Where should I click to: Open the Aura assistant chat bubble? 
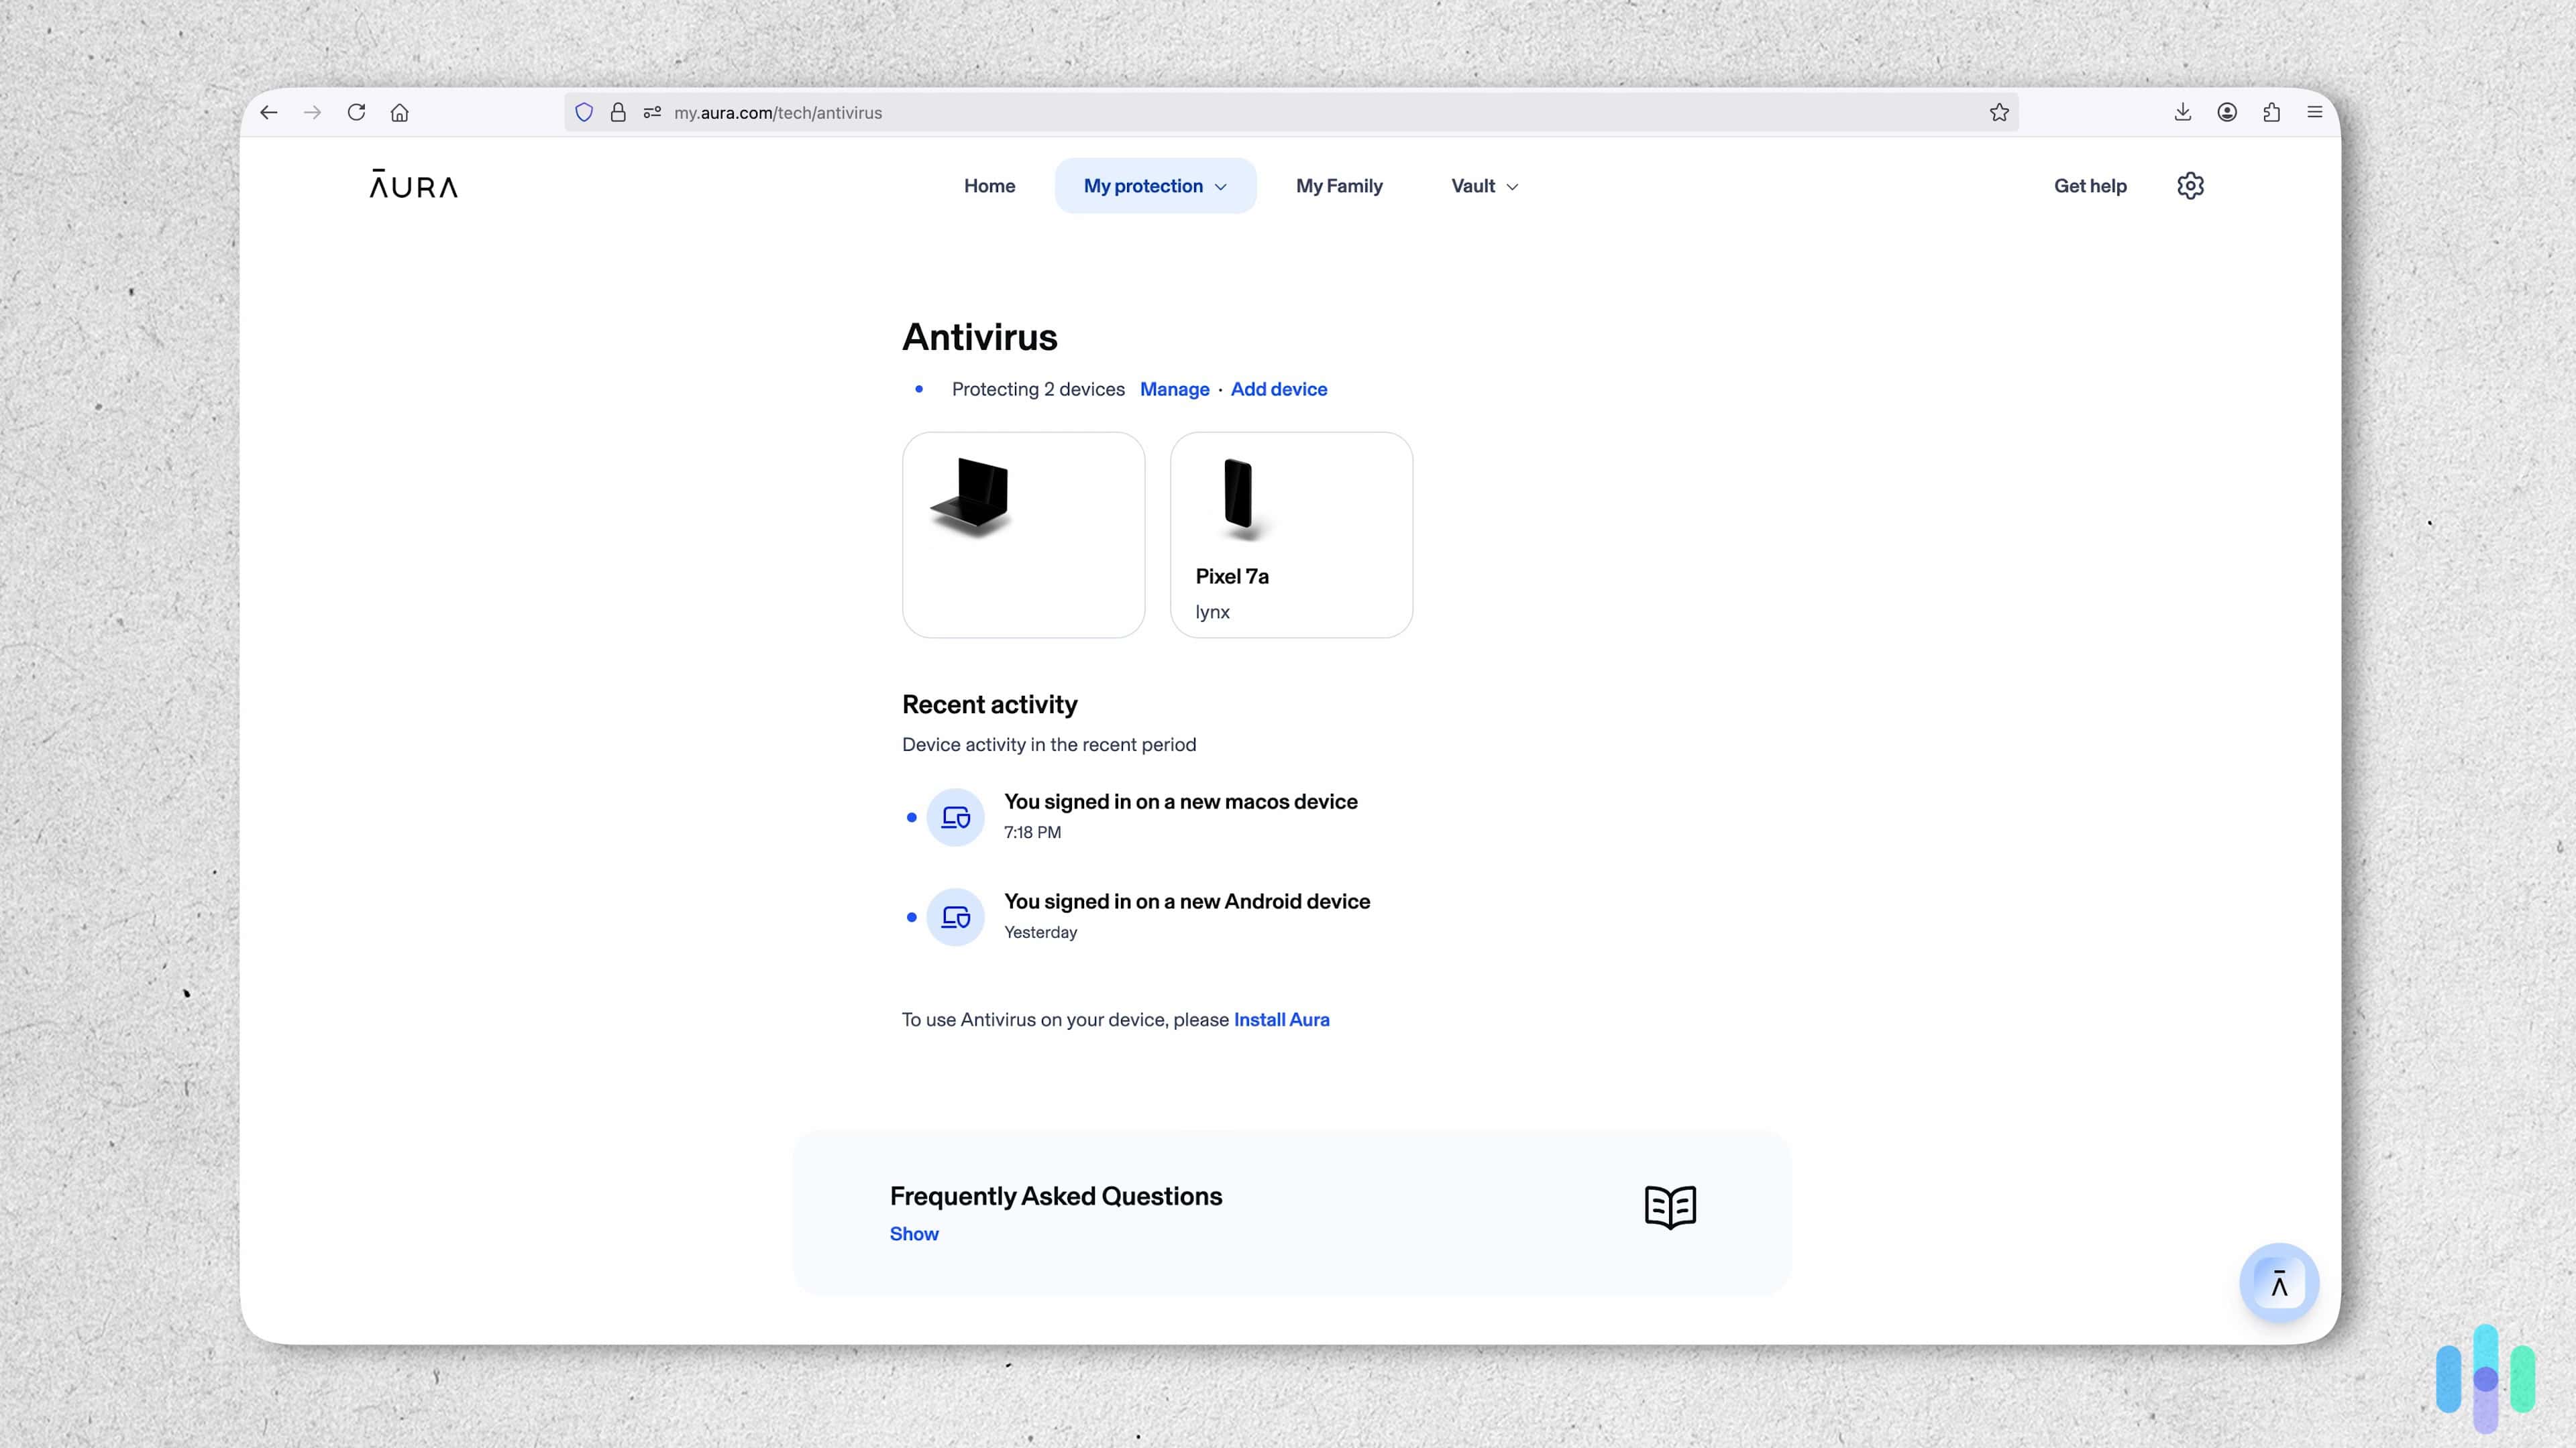pyautogui.click(x=2279, y=1283)
